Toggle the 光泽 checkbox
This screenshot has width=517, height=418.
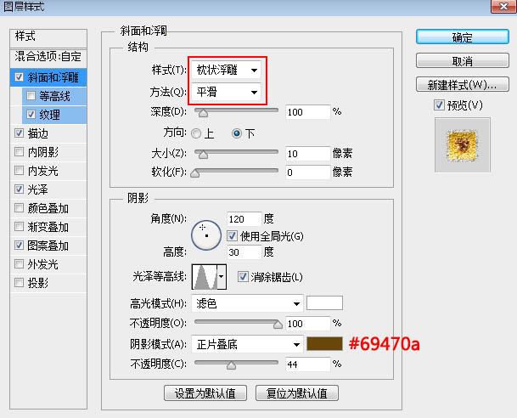(20, 189)
